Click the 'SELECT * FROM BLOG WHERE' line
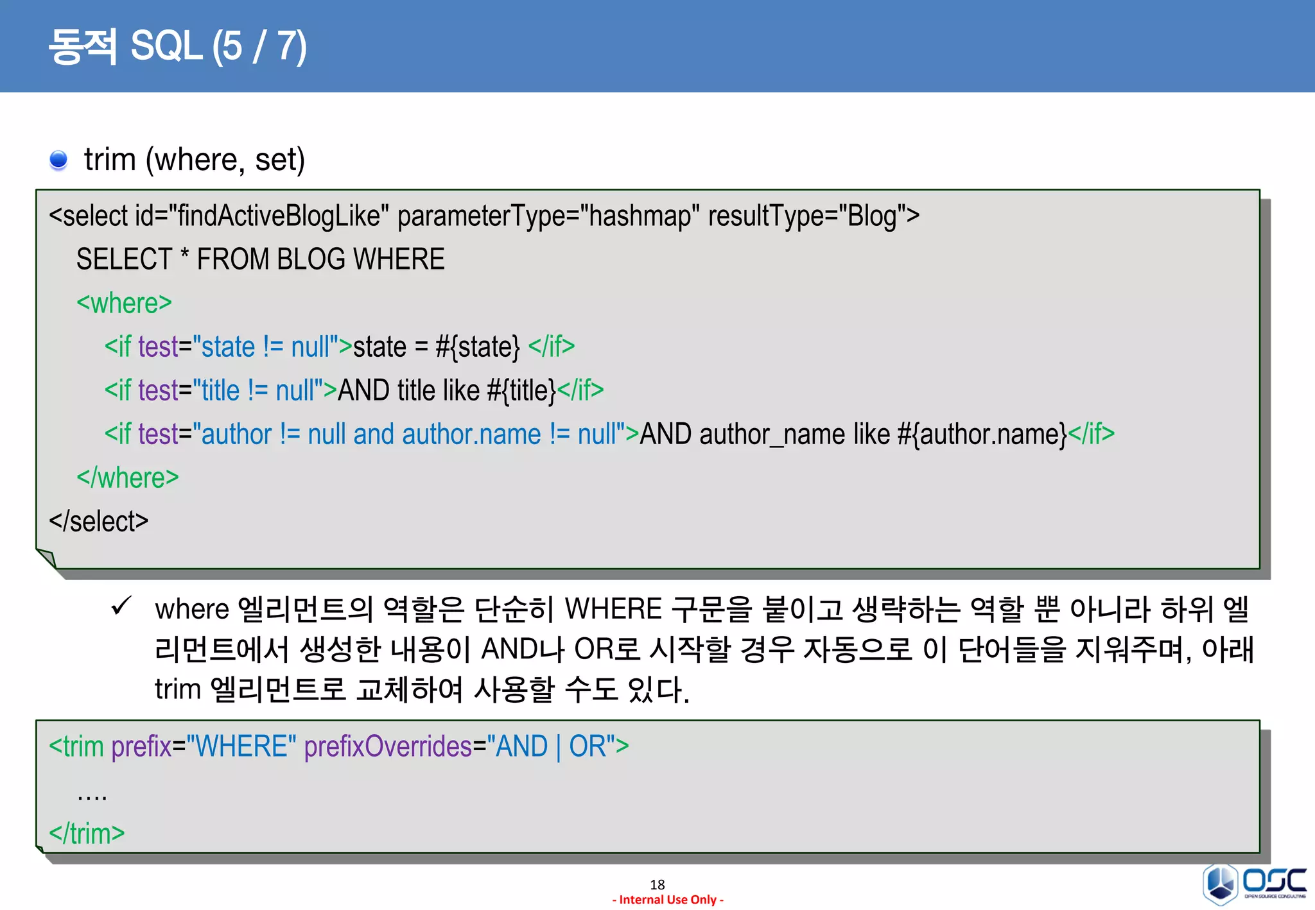 pyautogui.click(x=261, y=259)
